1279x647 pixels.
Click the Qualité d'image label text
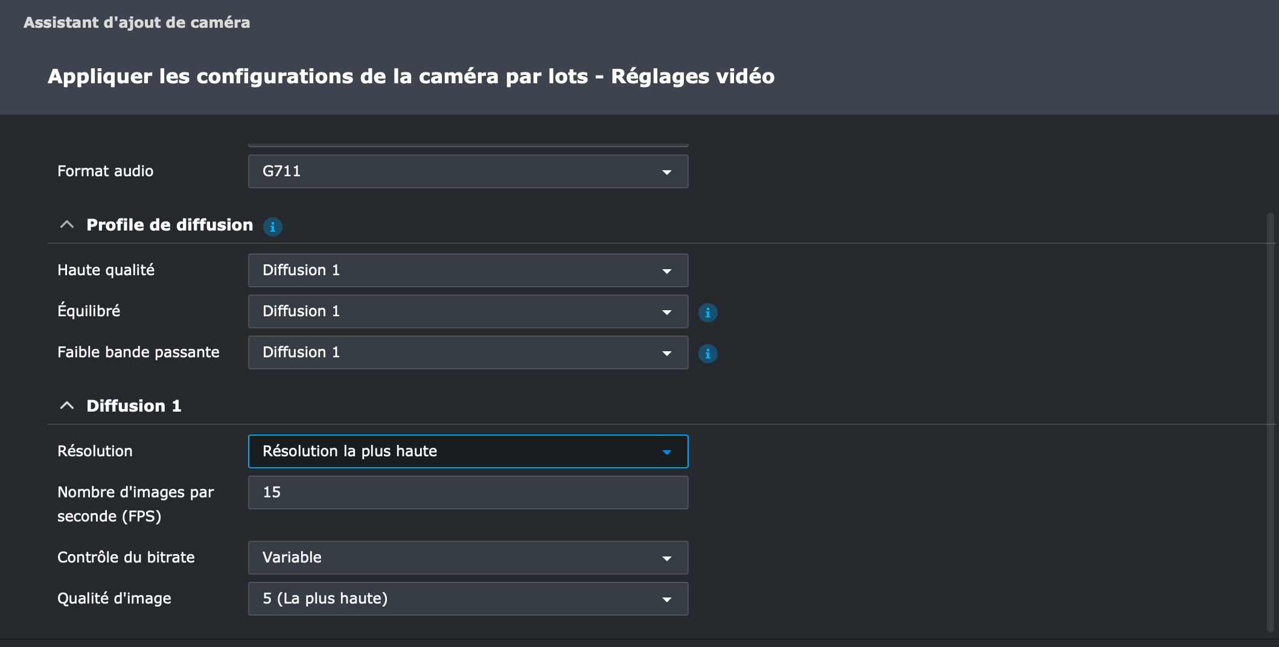pos(114,599)
